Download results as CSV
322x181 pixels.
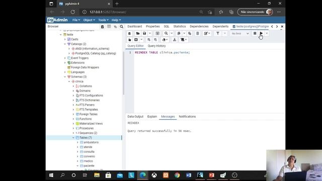[175, 40]
